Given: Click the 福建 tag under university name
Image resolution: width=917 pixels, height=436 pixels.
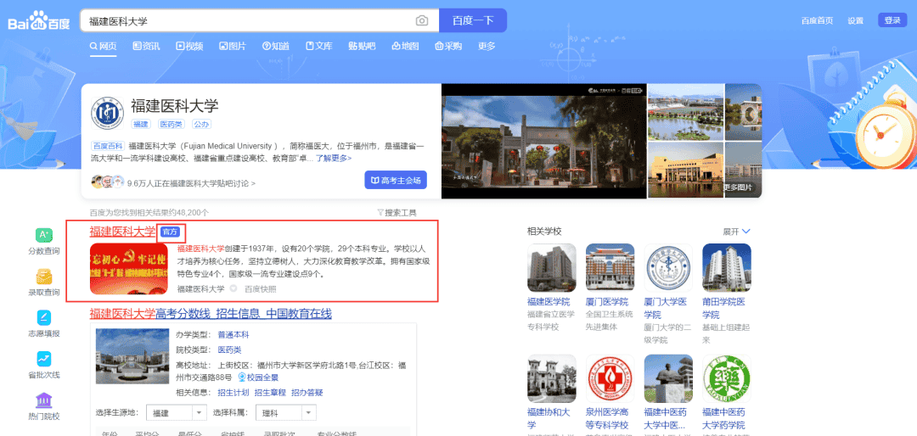Looking at the screenshot, I should pos(140,124).
